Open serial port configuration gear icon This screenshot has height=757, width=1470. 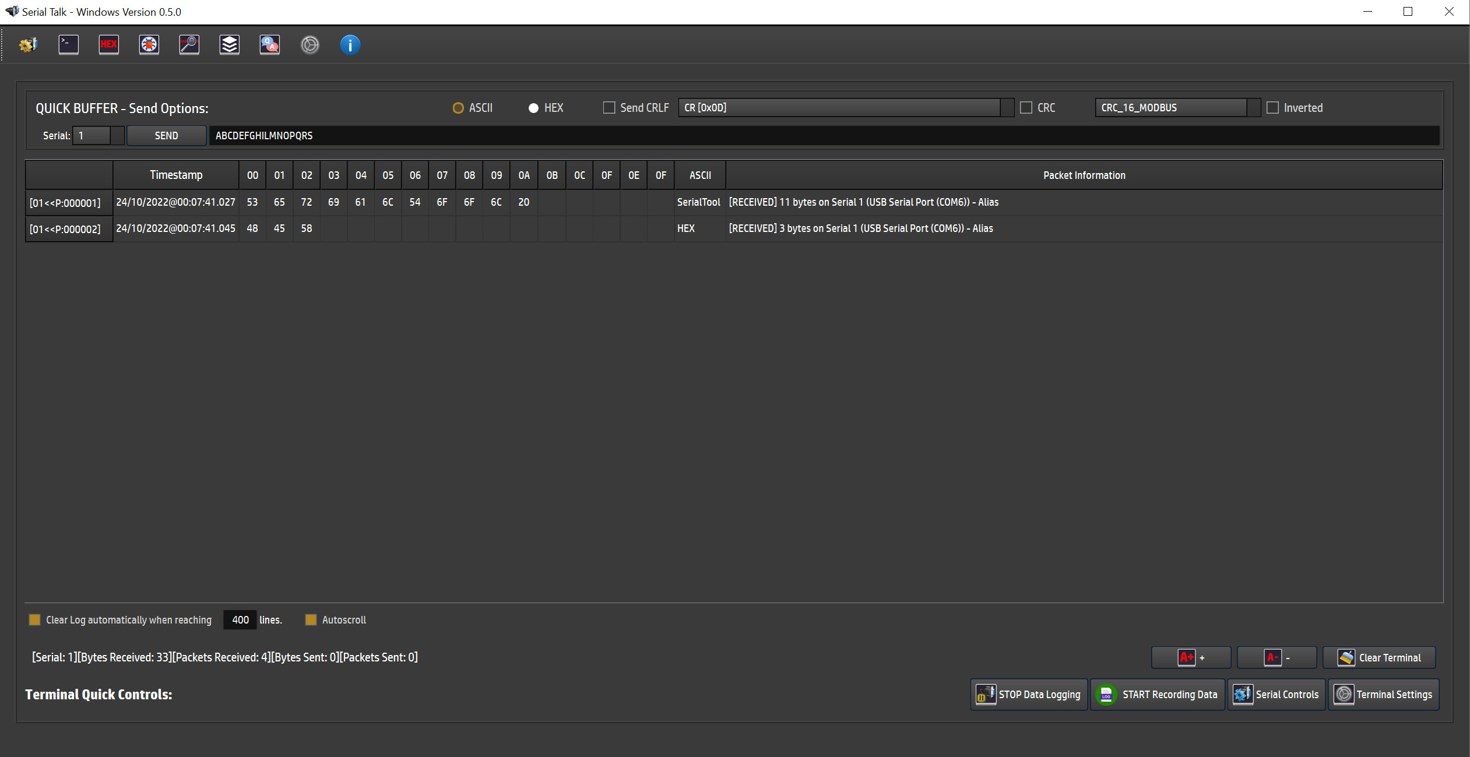[x=28, y=45]
